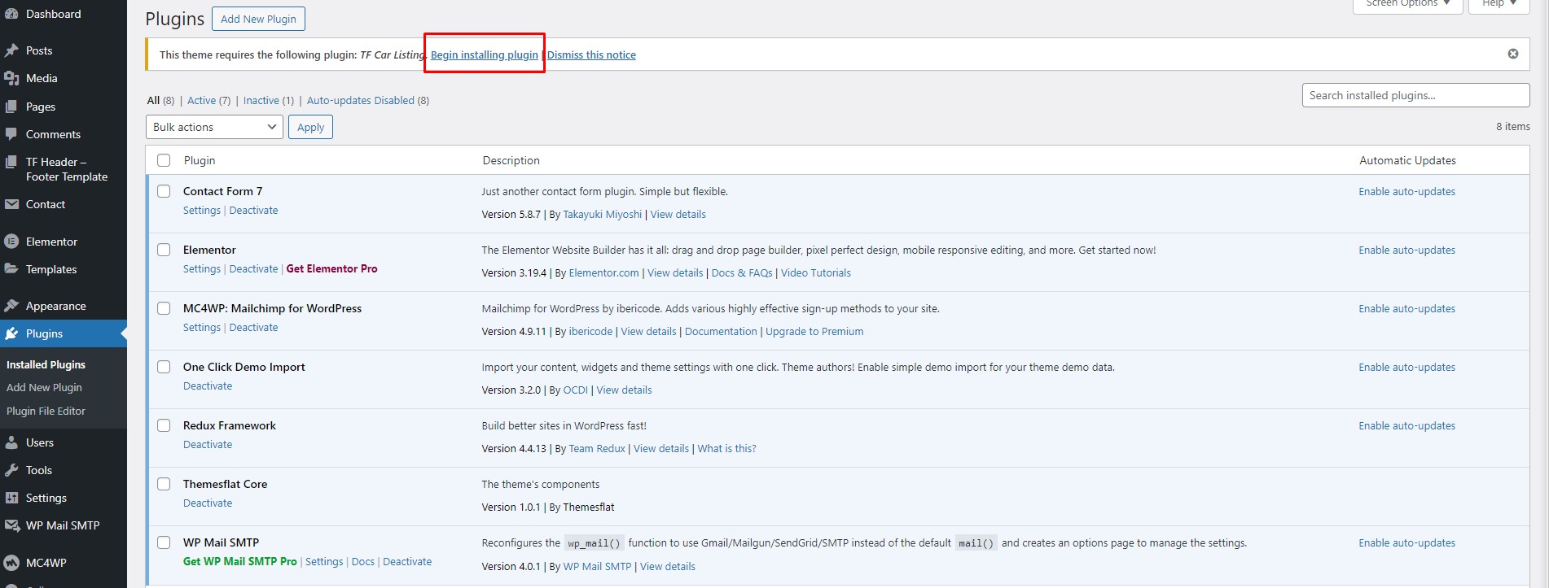The width and height of the screenshot is (1549, 588).
Task: Sort by Plugin column header
Action: tap(200, 160)
